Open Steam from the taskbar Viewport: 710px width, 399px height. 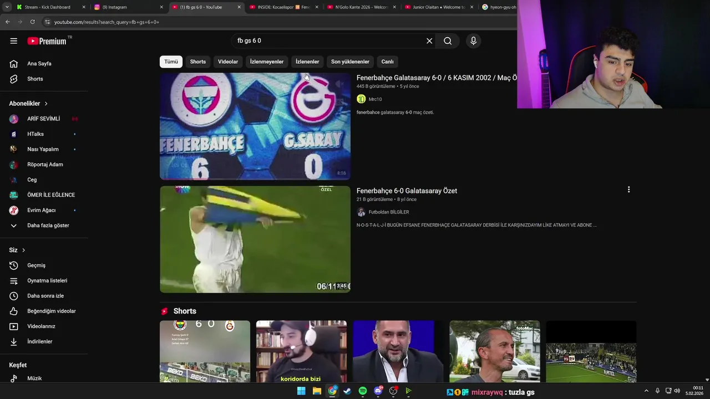click(x=347, y=391)
